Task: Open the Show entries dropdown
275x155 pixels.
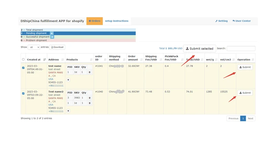Action: [x=34, y=47]
